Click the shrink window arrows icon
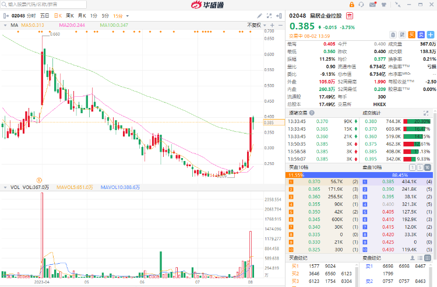The height and width of the screenshot is (287, 437). 398,5
